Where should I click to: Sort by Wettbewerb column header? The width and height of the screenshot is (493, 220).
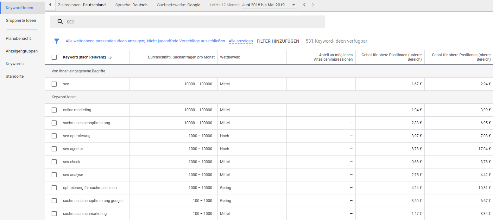(230, 57)
